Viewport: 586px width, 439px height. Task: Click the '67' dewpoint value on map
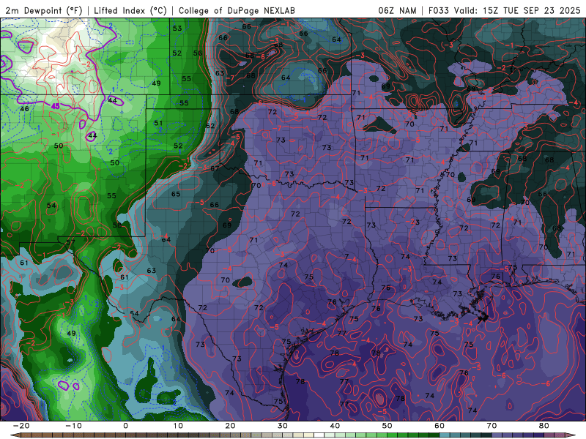pos(215,168)
